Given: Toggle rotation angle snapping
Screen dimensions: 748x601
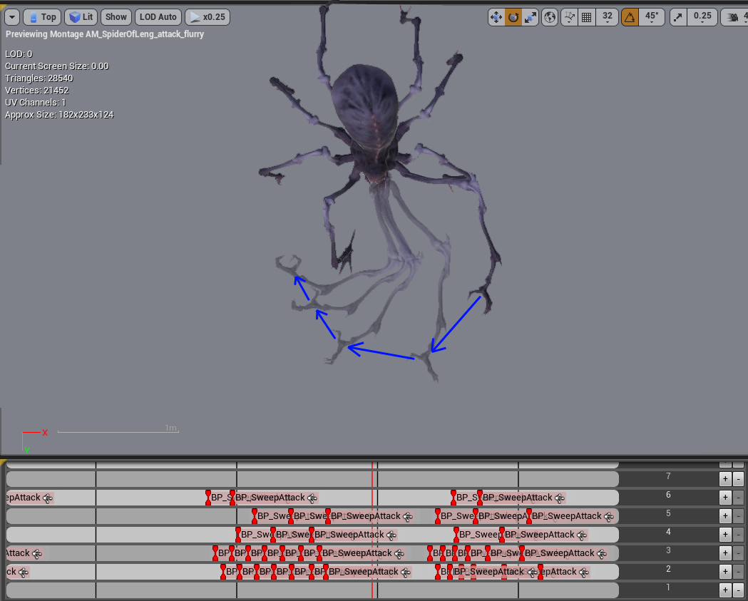Looking at the screenshot, I should (x=630, y=17).
